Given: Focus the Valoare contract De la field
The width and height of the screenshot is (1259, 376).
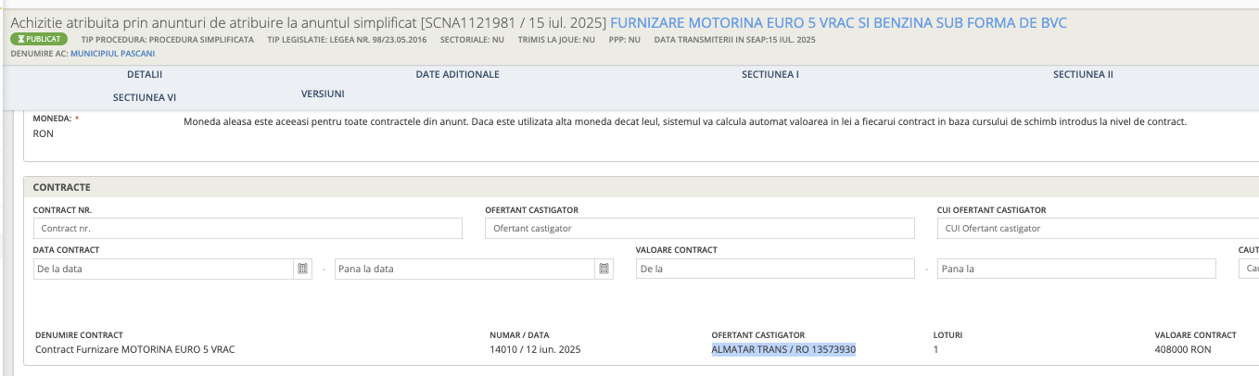Looking at the screenshot, I should click(774, 269).
